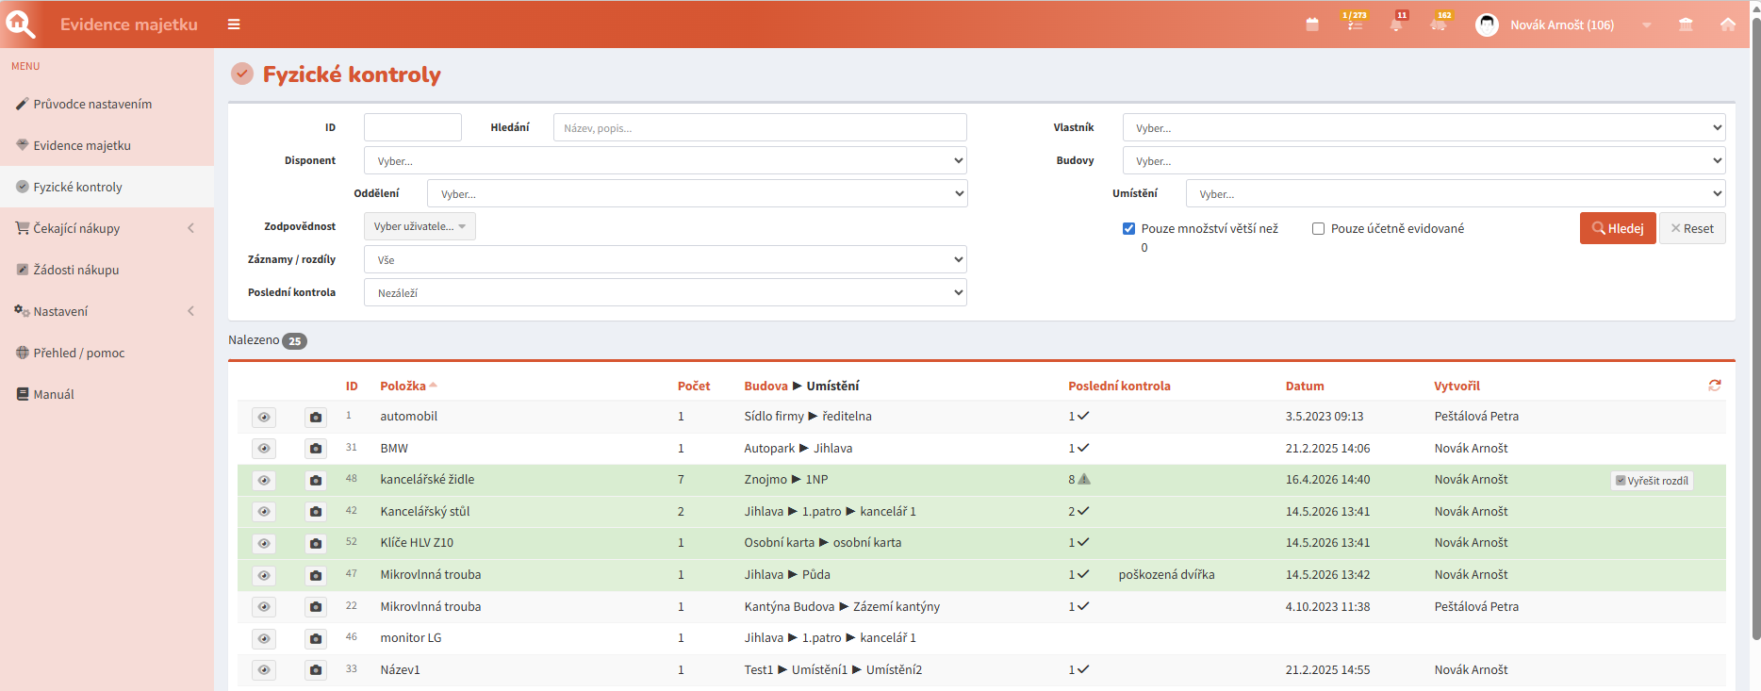Open the Umístění dropdown
The width and height of the screenshot is (1761, 691).
click(1456, 193)
